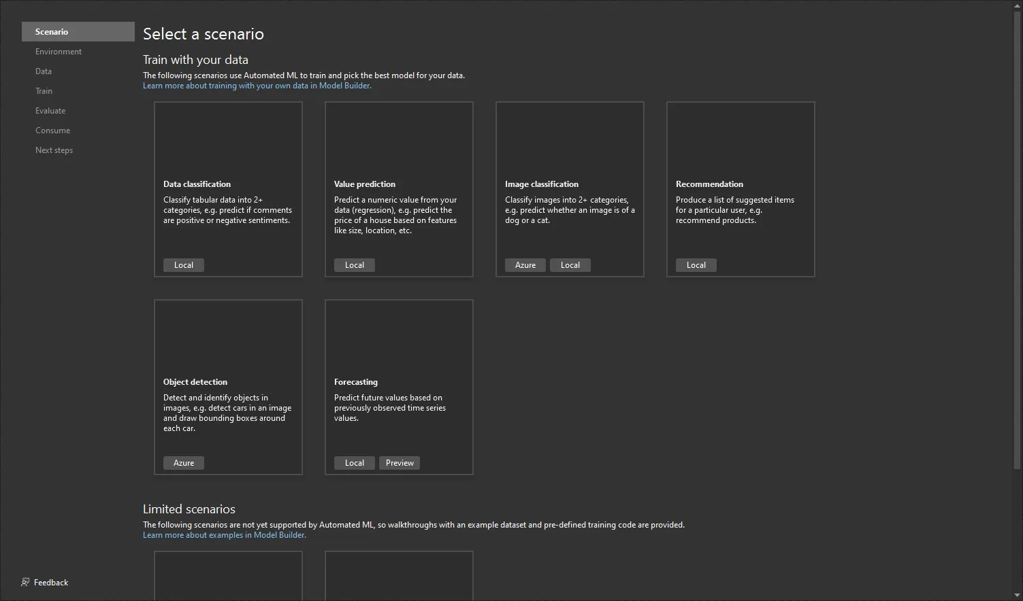The height and width of the screenshot is (601, 1023).
Task: Pick the Image classification scenario card
Action: tap(570, 189)
